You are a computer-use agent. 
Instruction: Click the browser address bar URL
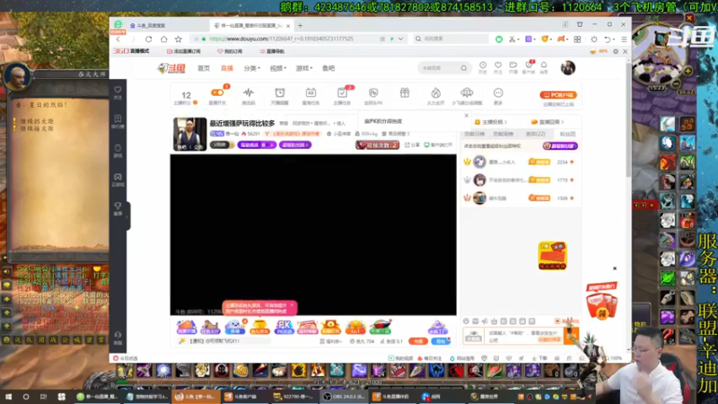pos(281,39)
